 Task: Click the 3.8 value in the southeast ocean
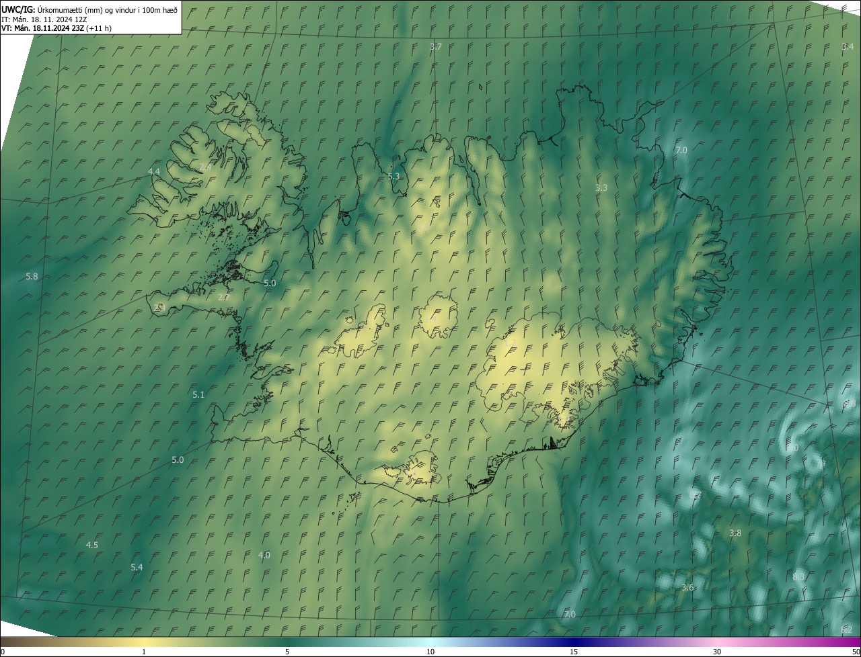point(735,533)
